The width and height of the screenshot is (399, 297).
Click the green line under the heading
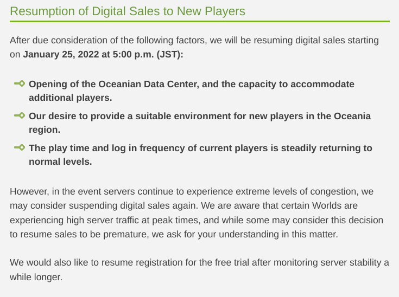[x=200, y=21]
